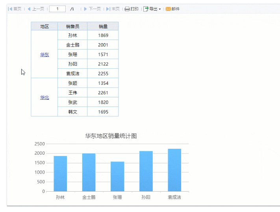Open the 华东 region link
The height and width of the screenshot is (212, 280).
45,55
